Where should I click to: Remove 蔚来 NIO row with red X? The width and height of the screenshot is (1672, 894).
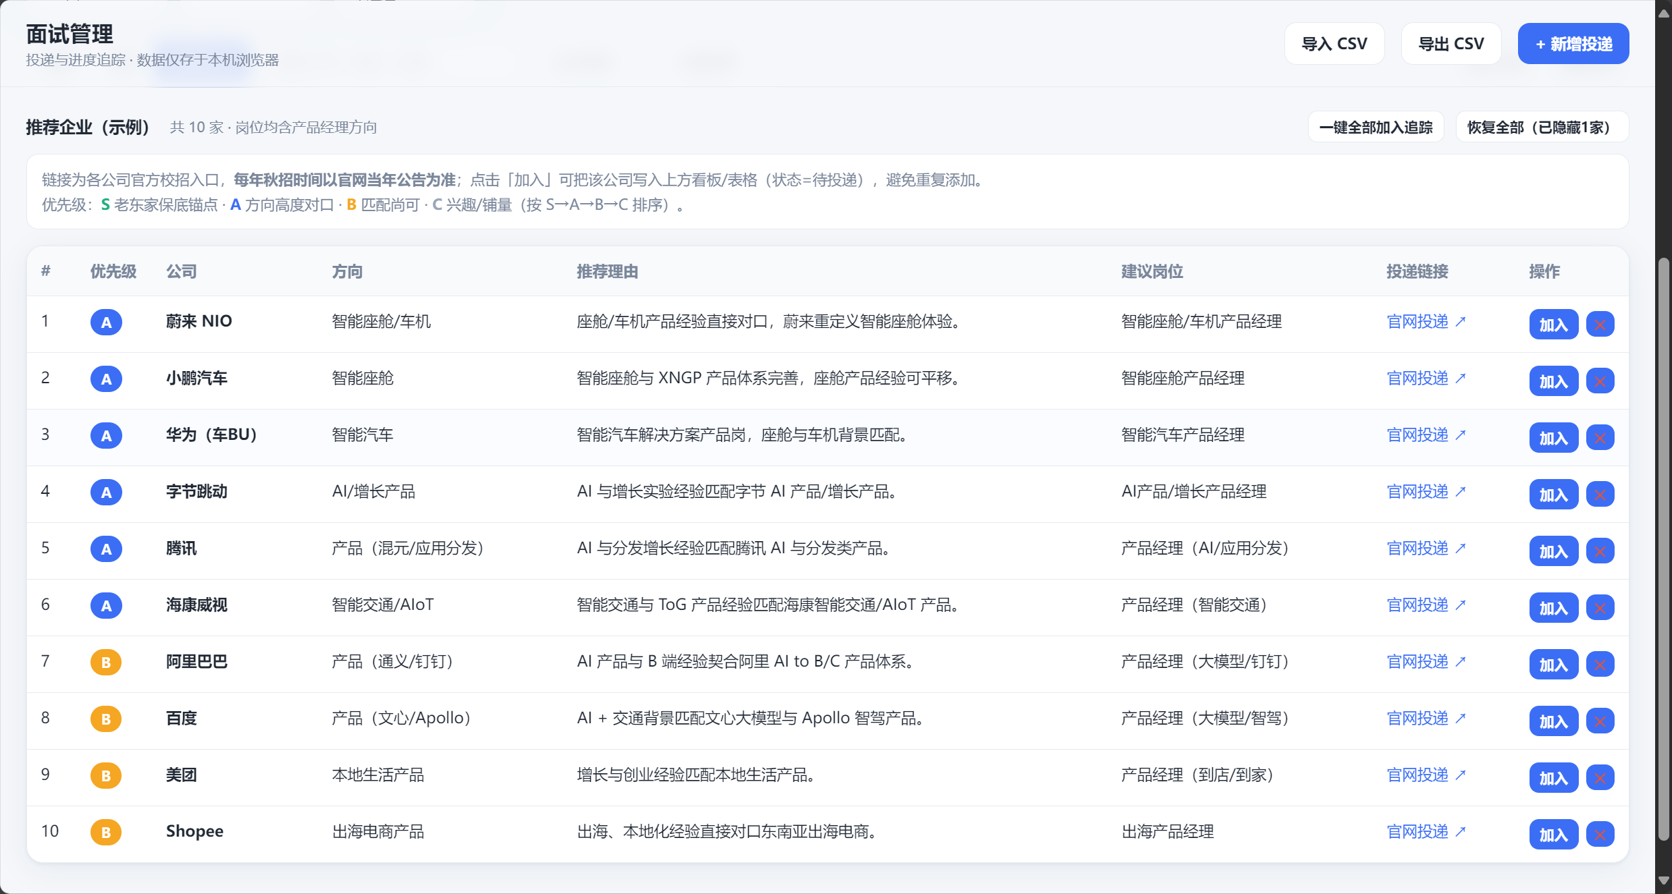point(1600,325)
